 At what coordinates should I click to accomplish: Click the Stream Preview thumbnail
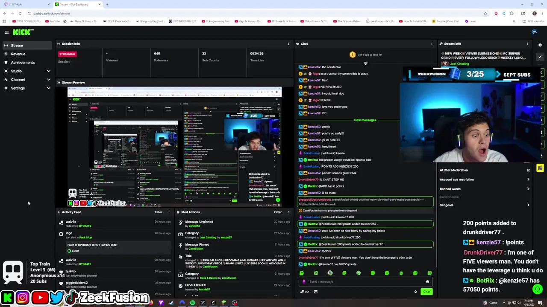tap(174, 147)
